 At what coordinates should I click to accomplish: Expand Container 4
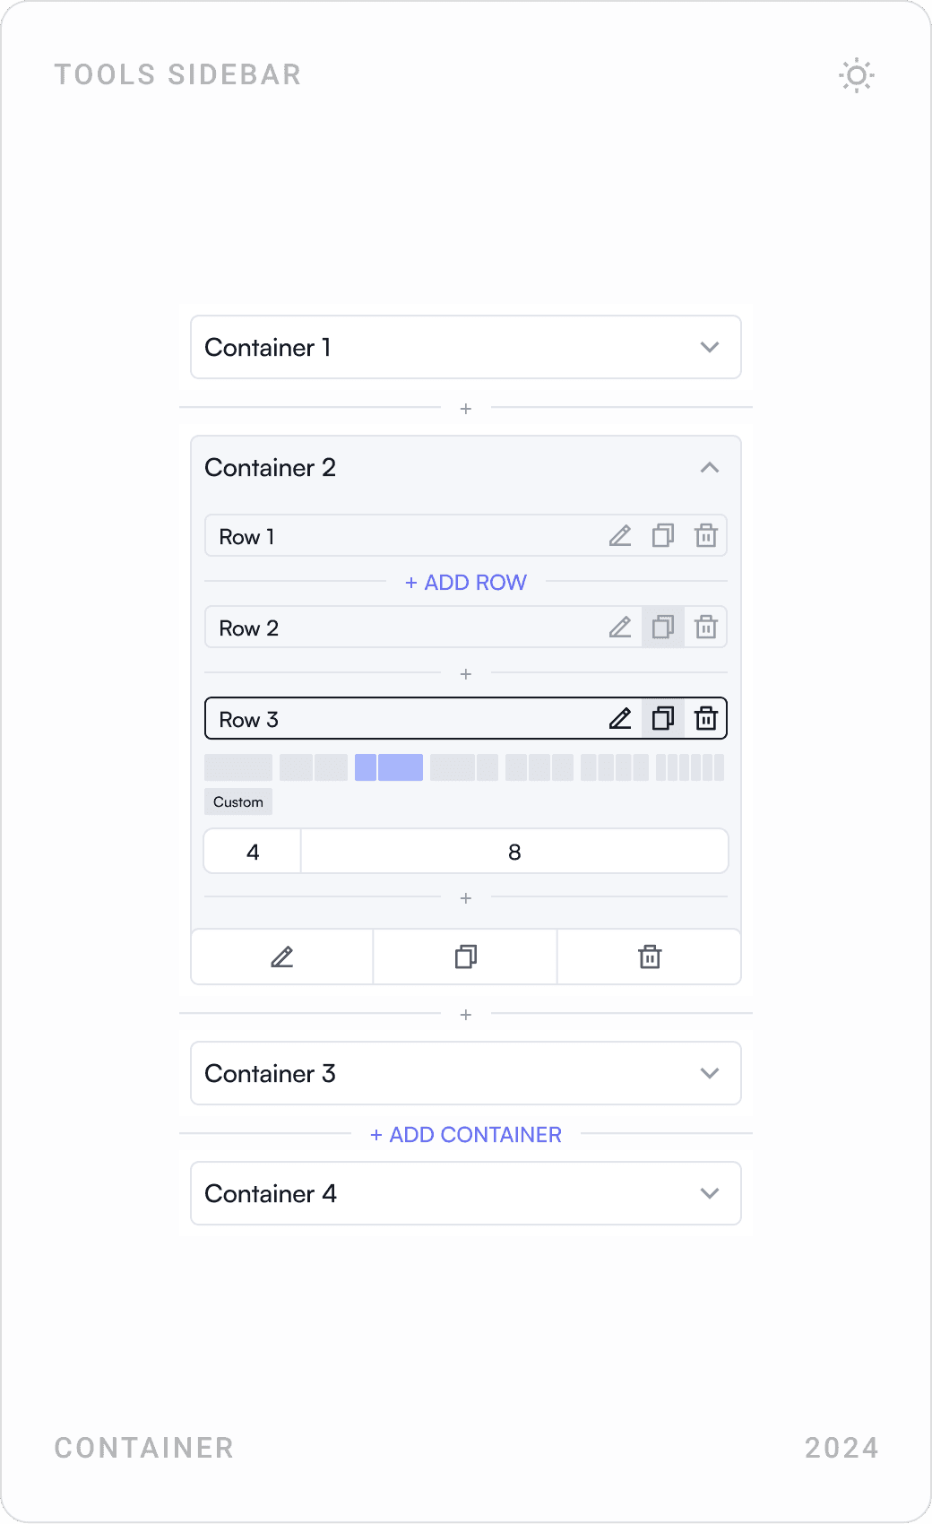[710, 1193]
